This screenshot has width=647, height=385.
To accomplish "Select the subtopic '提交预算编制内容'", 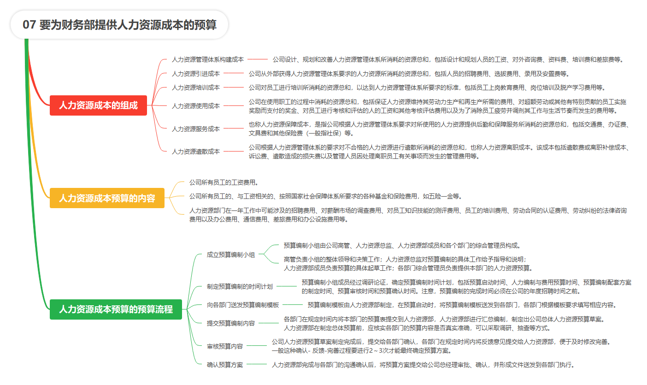I will pos(230,323).
